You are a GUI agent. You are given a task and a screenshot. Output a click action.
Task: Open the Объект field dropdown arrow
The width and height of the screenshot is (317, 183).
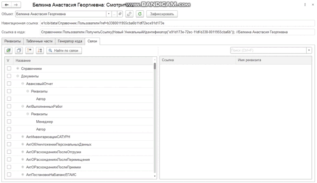click(109, 14)
